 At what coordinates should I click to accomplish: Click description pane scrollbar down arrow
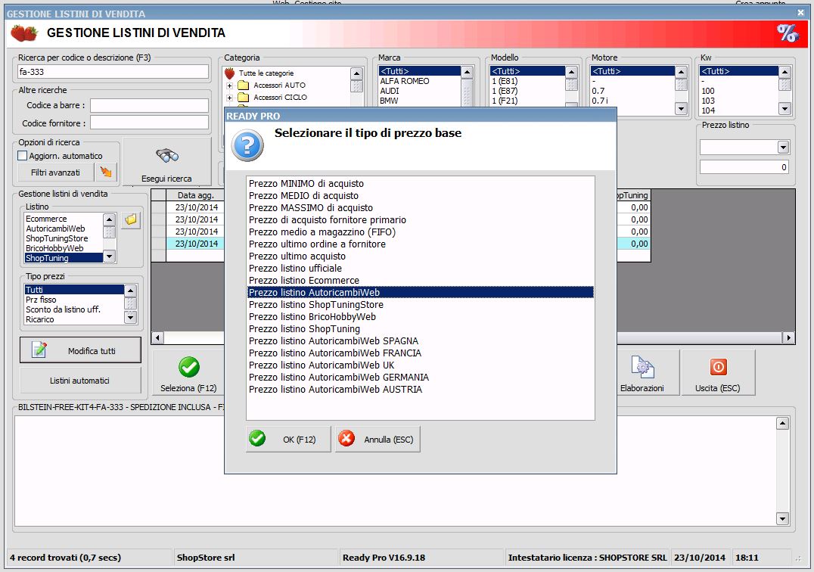tap(782, 518)
